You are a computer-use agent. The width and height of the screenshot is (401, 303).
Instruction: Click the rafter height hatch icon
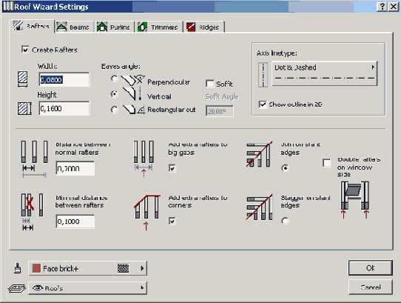pyautogui.click(x=24, y=108)
